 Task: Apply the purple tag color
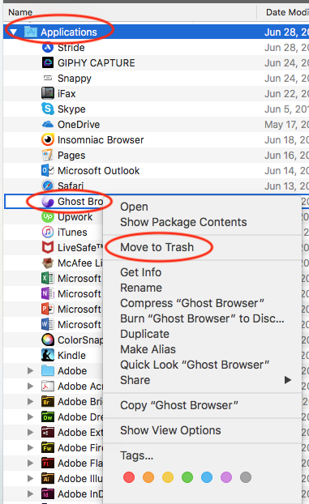[226, 477]
